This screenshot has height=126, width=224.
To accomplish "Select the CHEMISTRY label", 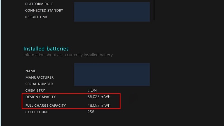I will pyautogui.click(x=35, y=90).
